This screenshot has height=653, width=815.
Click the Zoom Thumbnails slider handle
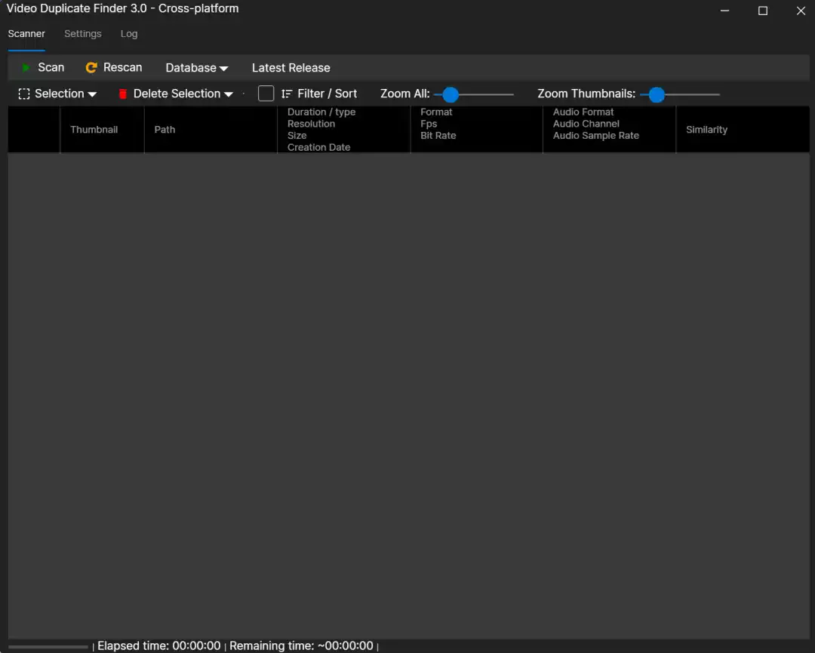point(657,94)
